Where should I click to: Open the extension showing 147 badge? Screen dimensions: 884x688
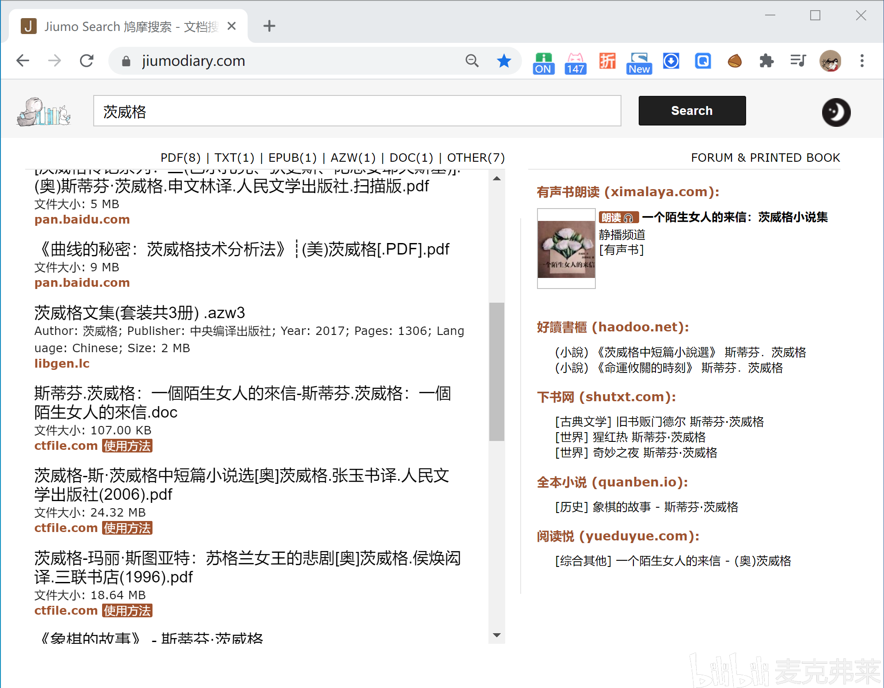pos(575,63)
